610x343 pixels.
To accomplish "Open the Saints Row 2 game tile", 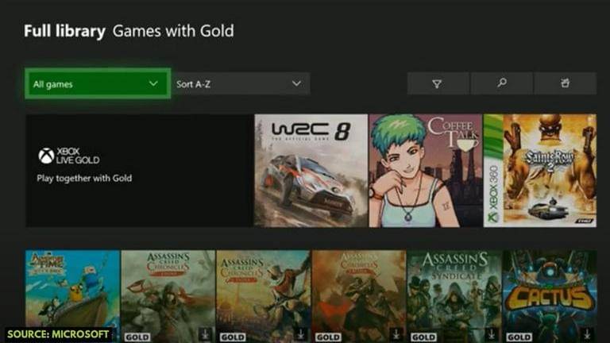I will (x=540, y=170).
